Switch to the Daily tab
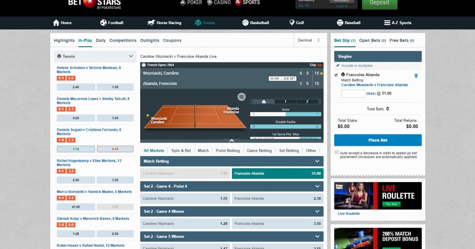 [101, 40]
